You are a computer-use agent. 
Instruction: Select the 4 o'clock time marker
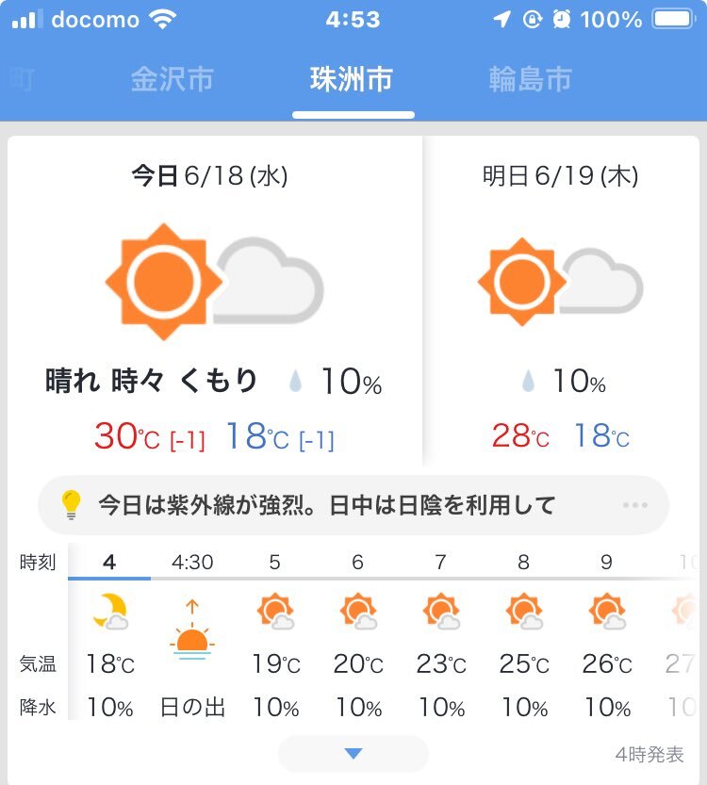[x=109, y=563]
